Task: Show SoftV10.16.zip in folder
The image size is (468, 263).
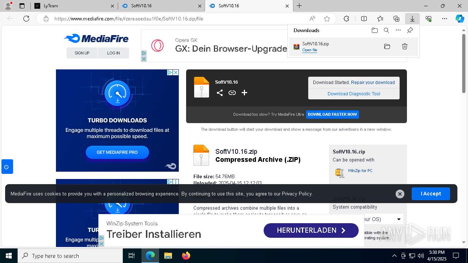Action: point(387,46)
